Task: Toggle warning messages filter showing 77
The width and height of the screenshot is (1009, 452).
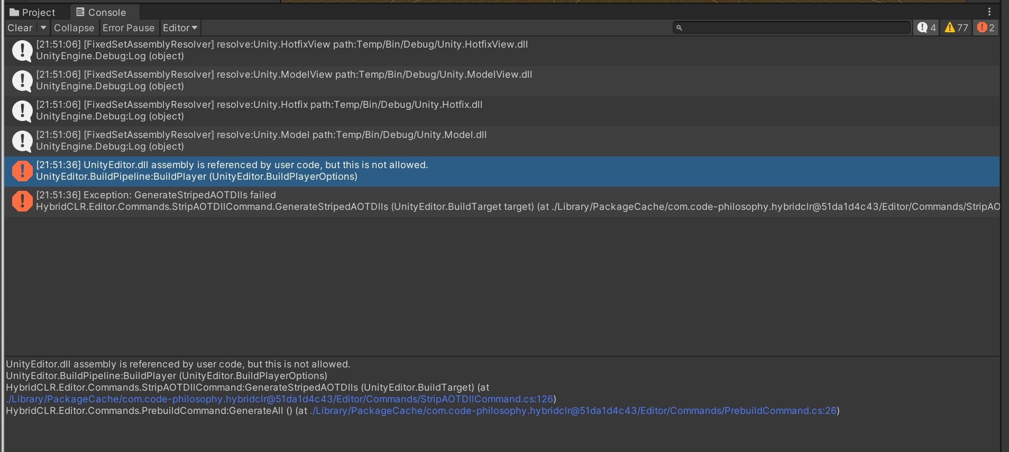Action: (x=957, y=27)
